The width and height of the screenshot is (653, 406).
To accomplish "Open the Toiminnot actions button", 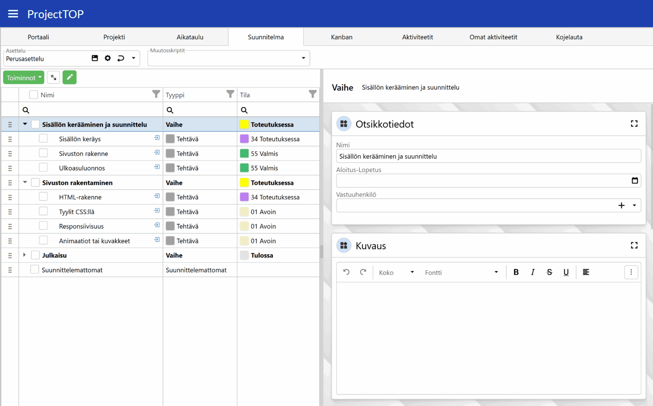I will (x=23, y=77).
